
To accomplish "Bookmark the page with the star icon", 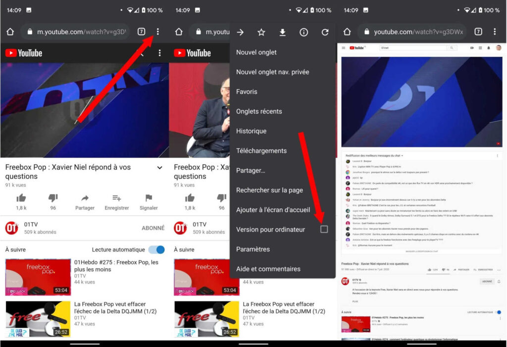I will tap(261, 32).
